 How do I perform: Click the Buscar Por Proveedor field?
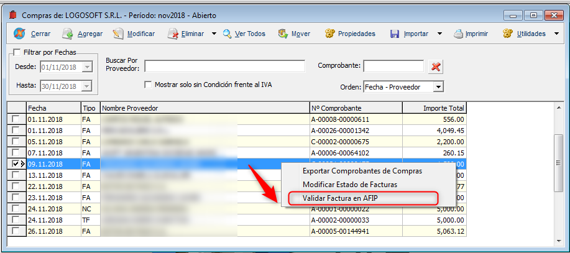click(224, 66)
